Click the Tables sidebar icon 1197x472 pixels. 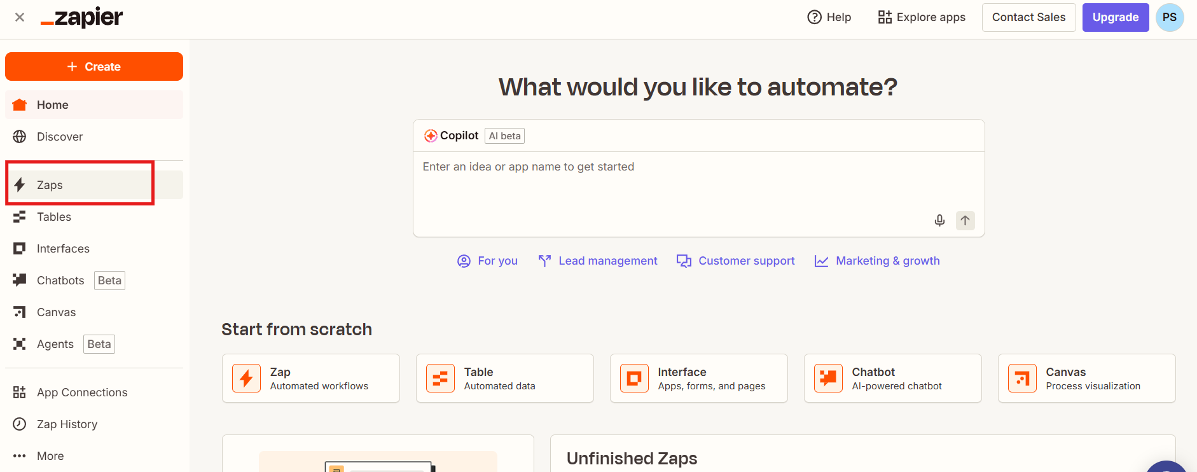pos(20,217)
